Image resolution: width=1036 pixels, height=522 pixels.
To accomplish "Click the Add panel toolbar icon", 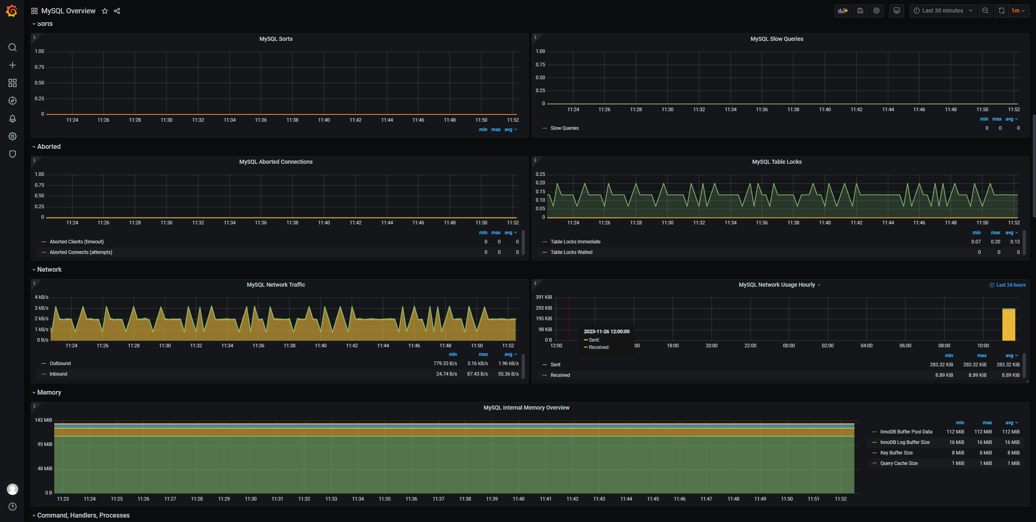I will point(843,11).
